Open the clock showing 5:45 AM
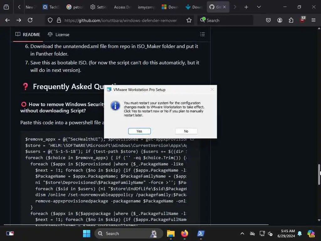The width and height of the screenshot is (321, 241). point(286,233)
